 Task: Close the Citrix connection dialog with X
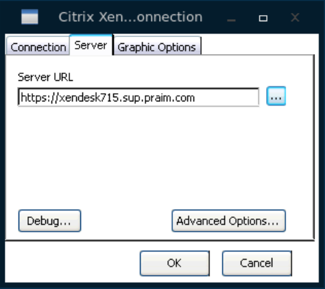pos(295,17)
